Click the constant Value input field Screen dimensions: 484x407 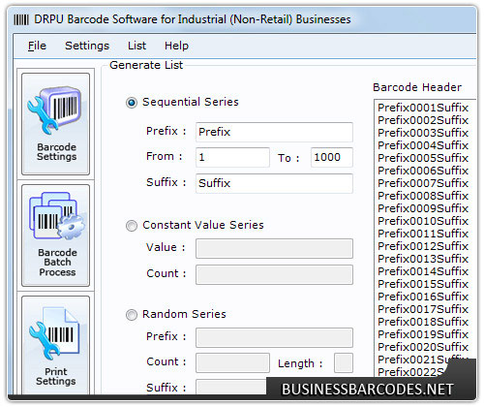(274, 248)
